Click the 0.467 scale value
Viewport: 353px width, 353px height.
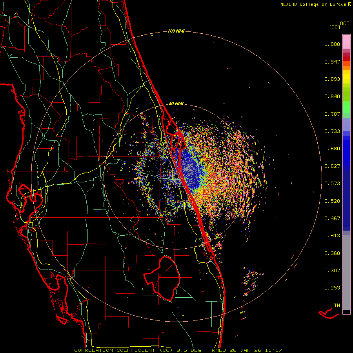pyautogui.click(x=332, y=218)
